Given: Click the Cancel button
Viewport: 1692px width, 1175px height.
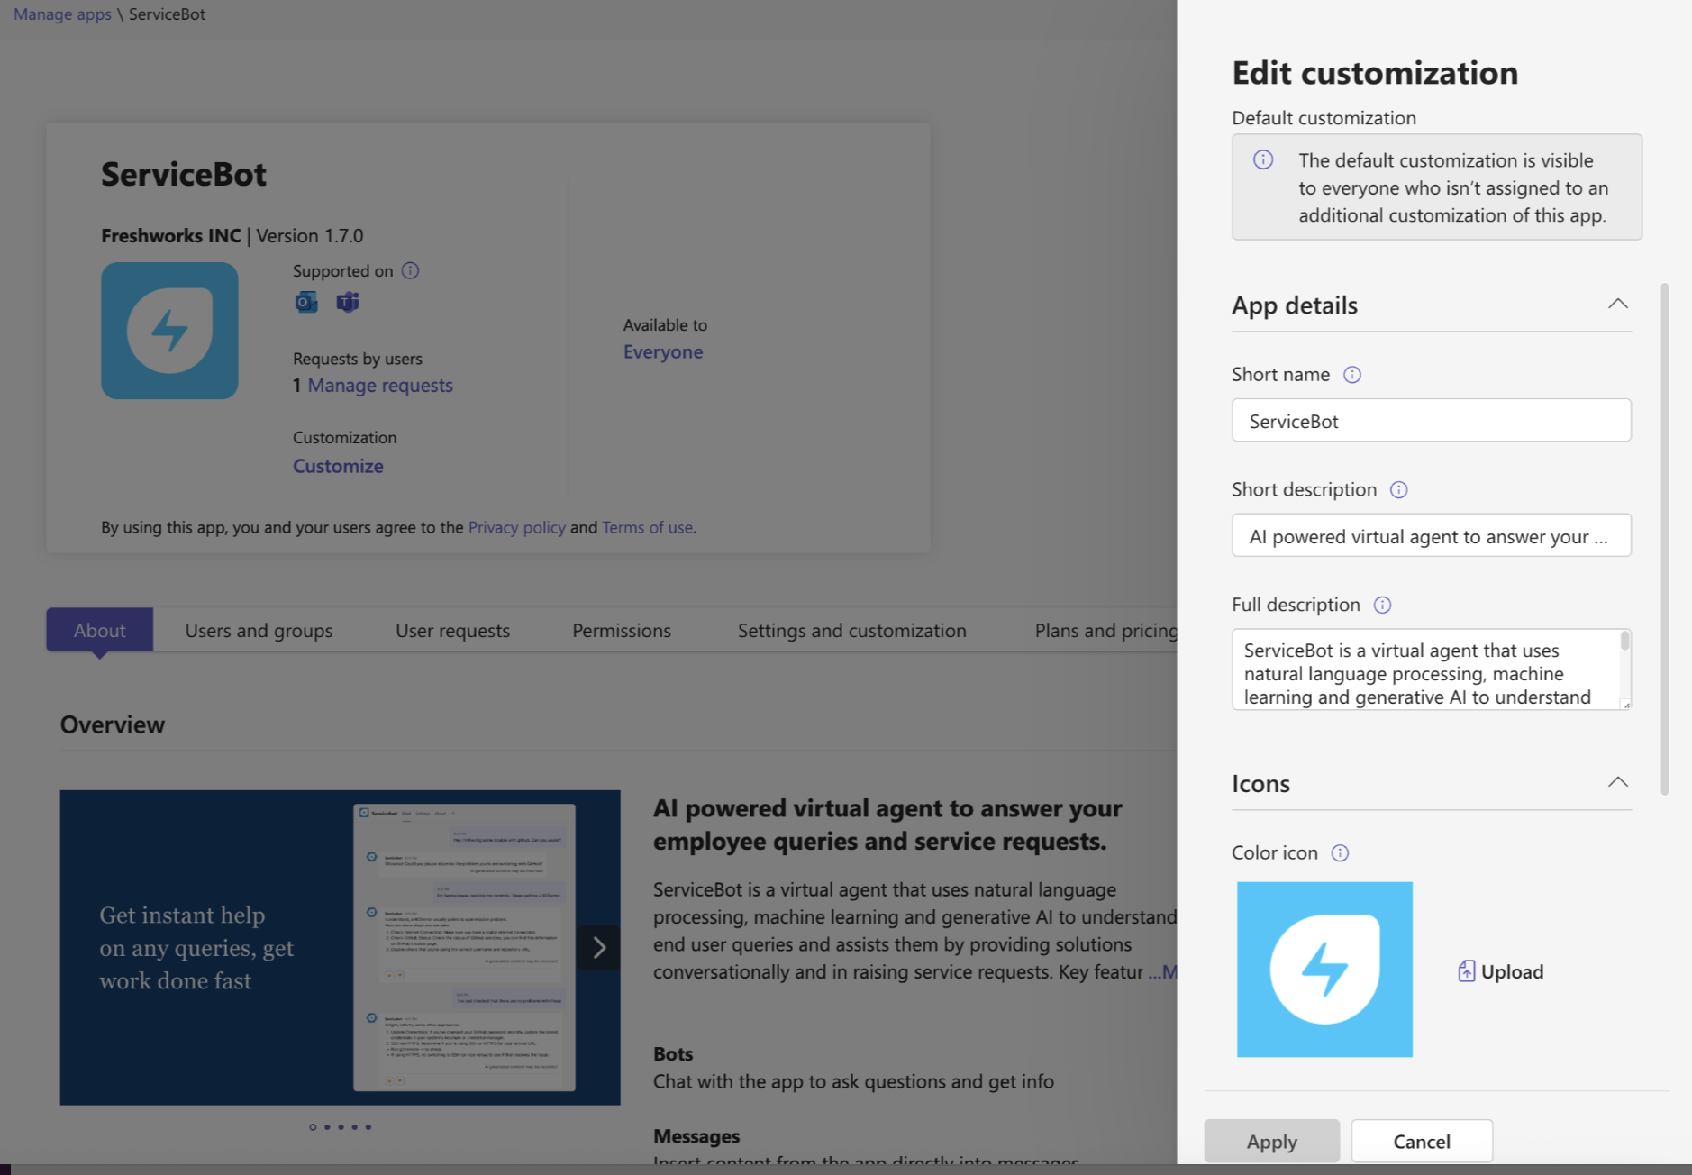Looking at the screenshot, I should tap(1422, 1142).
